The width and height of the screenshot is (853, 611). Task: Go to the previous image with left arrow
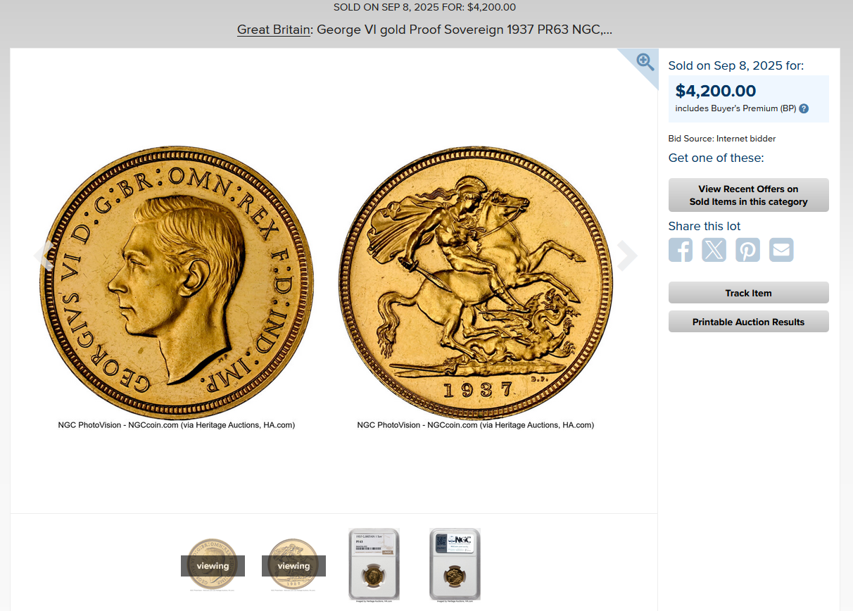point(44,256)
